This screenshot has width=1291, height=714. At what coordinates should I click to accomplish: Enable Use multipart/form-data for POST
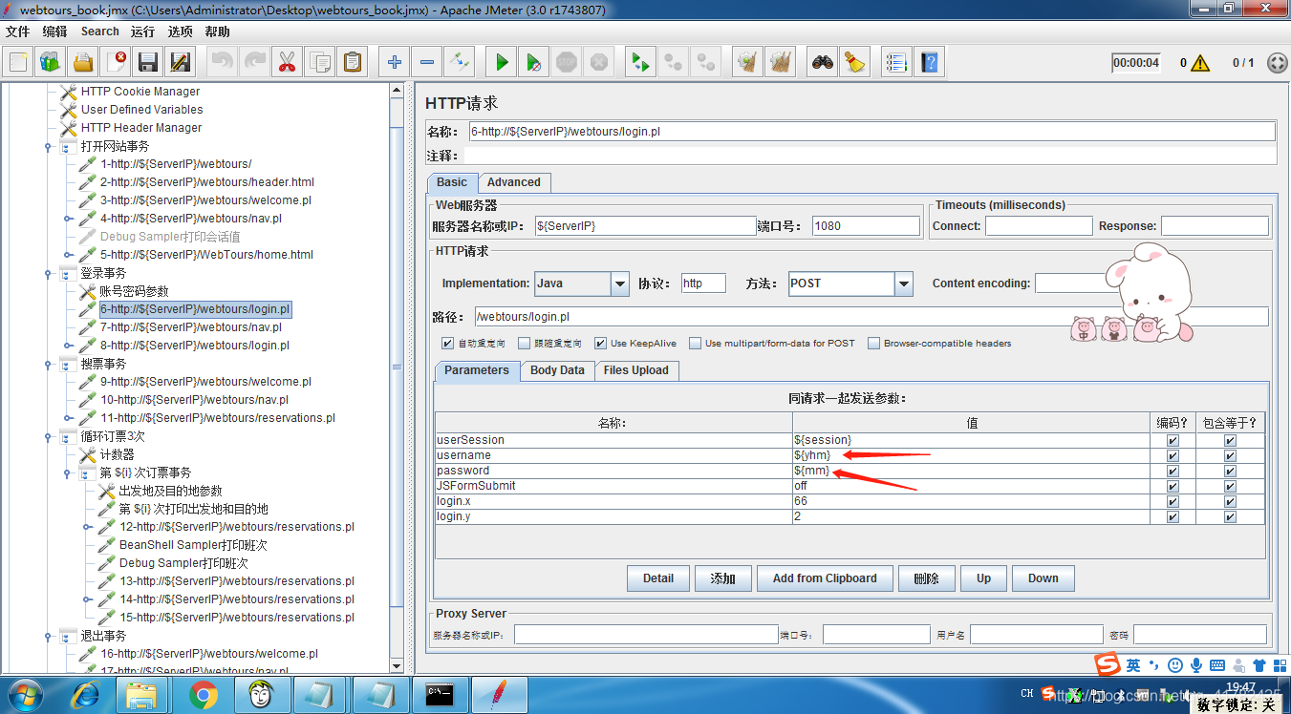(x=695, y=343)
